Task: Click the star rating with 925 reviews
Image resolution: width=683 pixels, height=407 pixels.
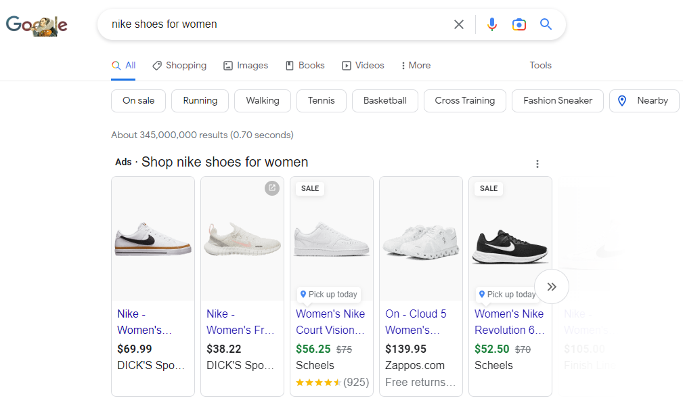Action: pyautogui.click(x=332, y=383)
